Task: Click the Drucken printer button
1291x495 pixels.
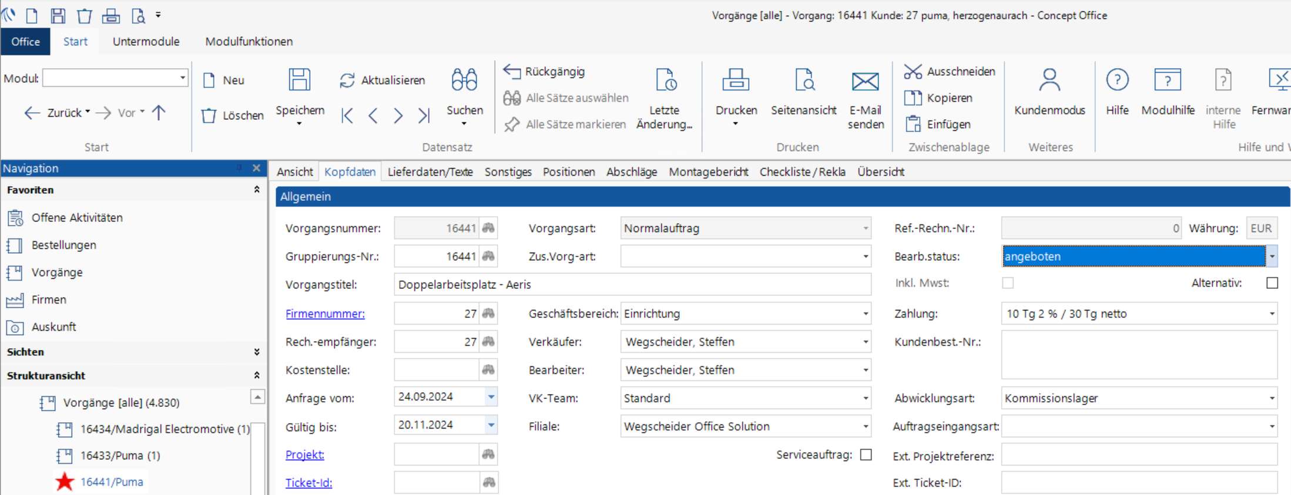Action: tap(736, 97)
